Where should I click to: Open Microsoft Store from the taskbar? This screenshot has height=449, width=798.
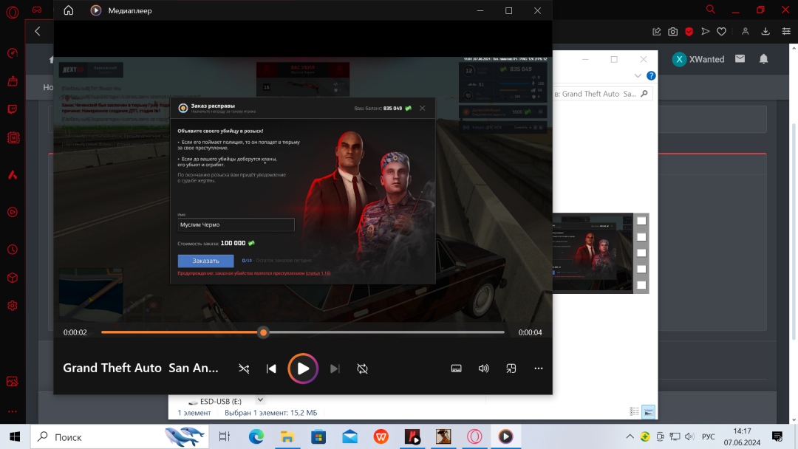coord(318,436)
